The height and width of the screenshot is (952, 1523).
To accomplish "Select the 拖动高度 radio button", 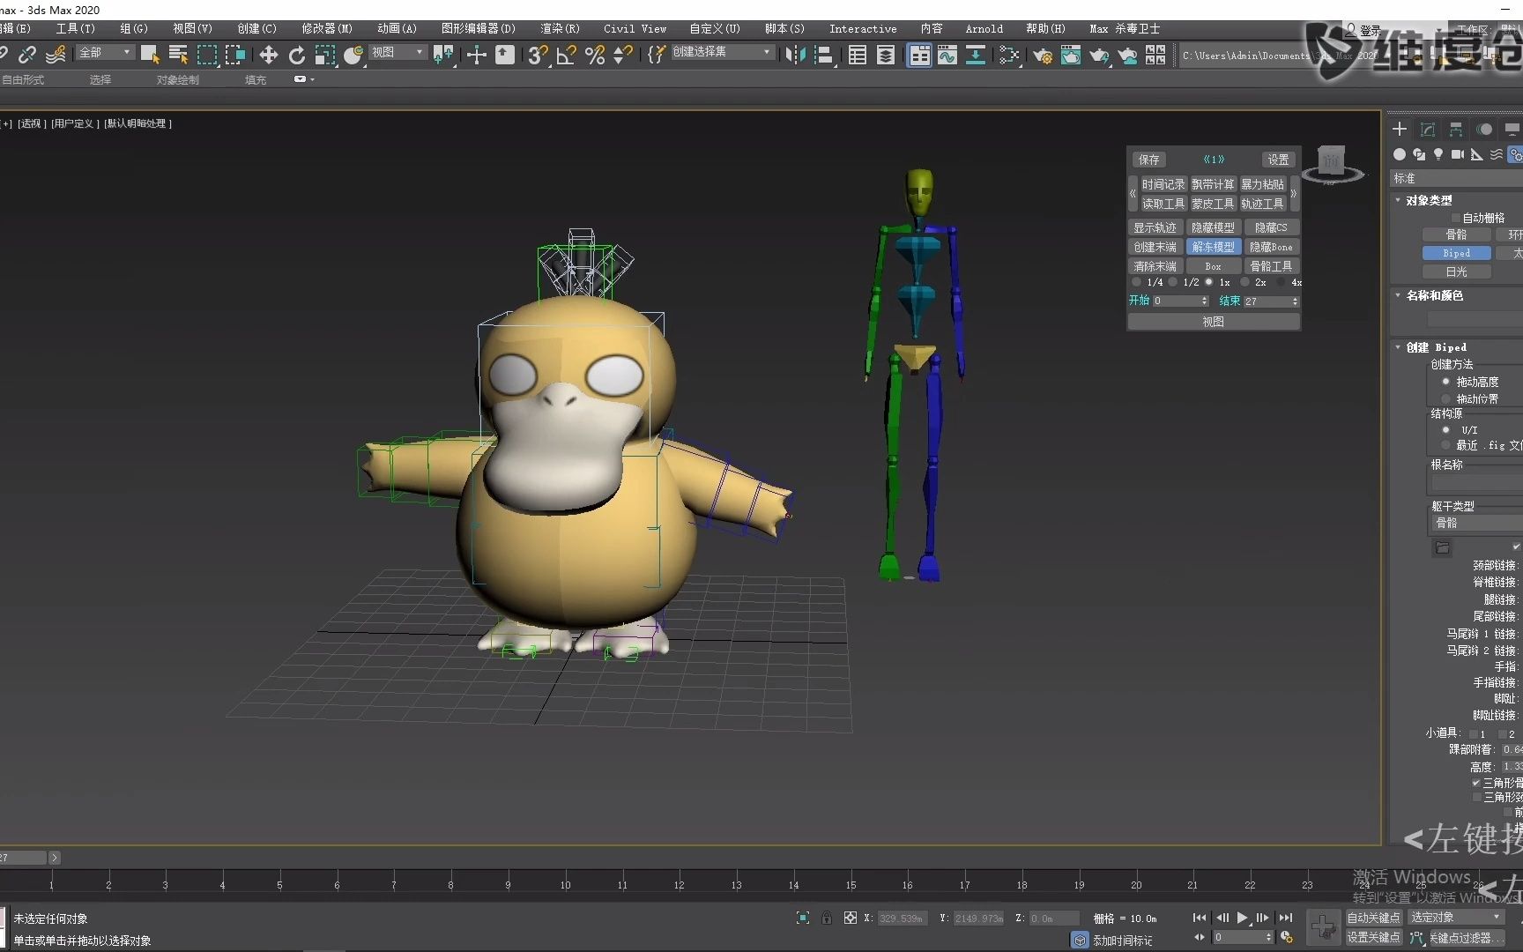I will pyautogui.click(x=1445, y=382).
